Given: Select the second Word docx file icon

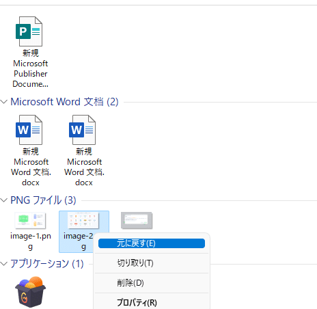Looking at the screenshot, I should [x=82, y=130].
